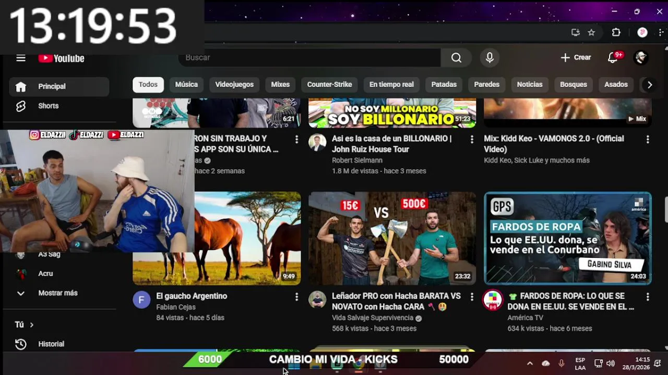
Task: Open Mix: Kidd Keo - VAMONOS 2.0 title
Action: click(554, 144)
